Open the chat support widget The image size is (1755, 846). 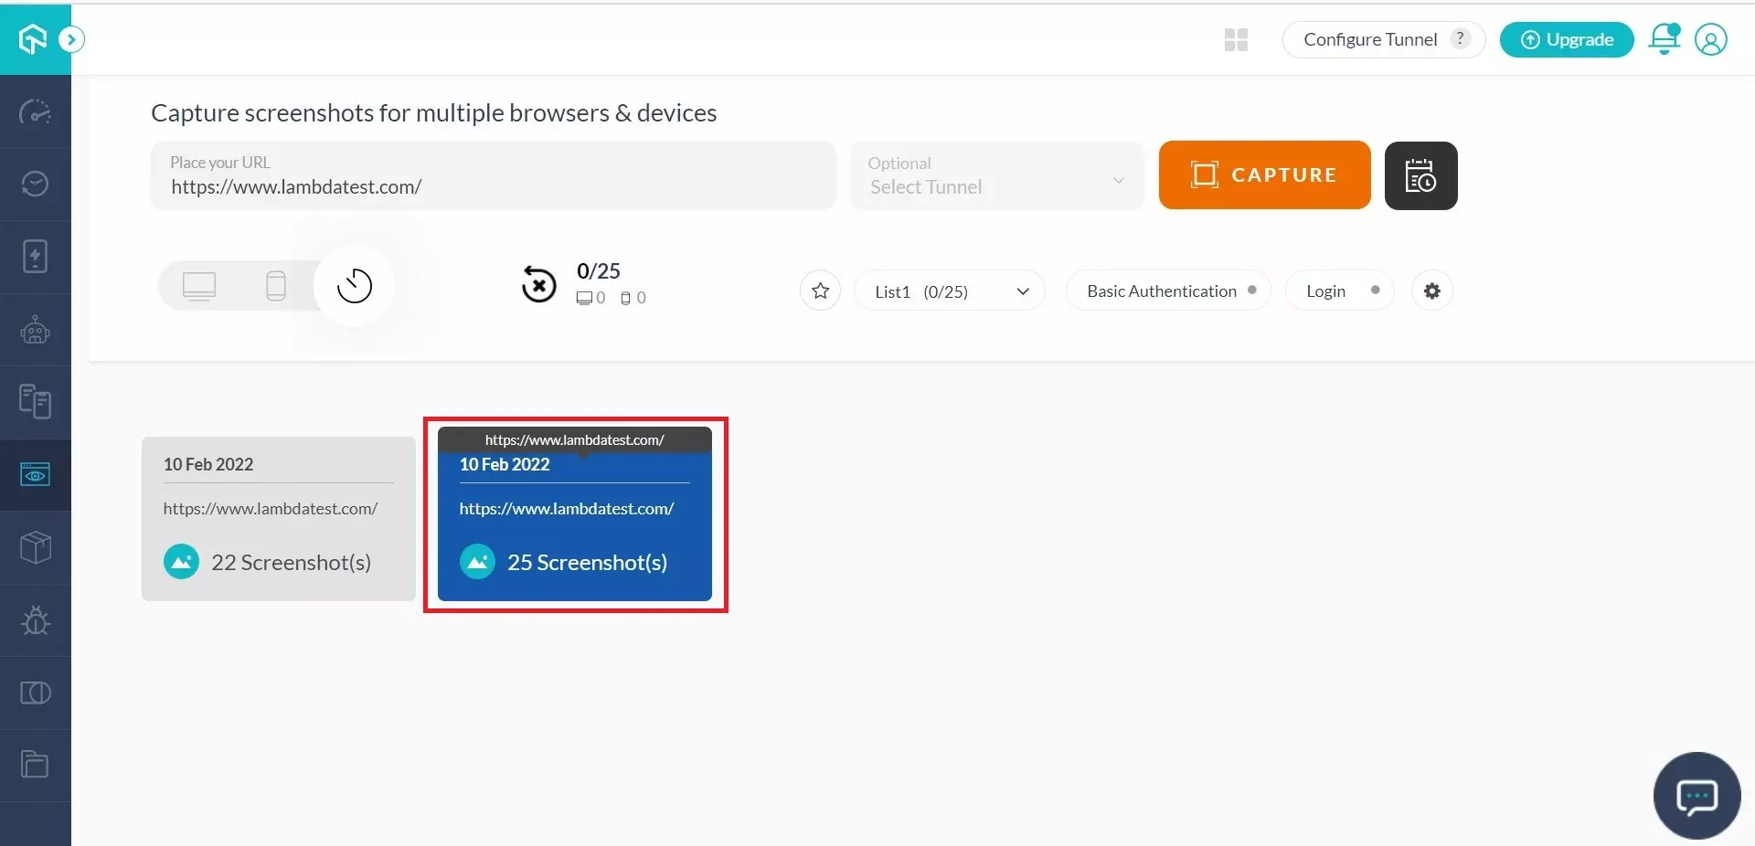pos(1696,796)
